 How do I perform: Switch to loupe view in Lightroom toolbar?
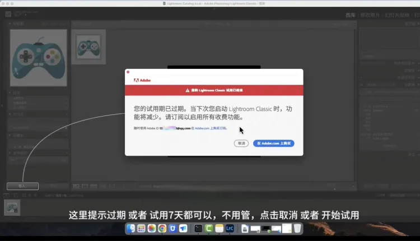pyautogui.click(x=85, y=186)
